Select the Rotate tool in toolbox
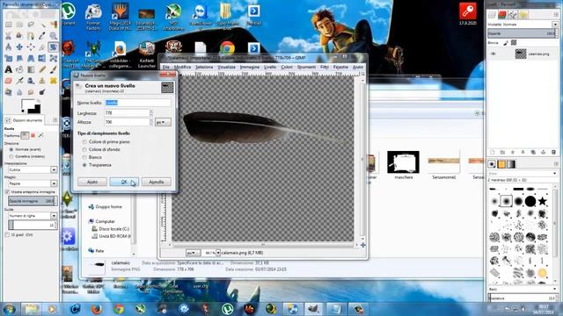 tap(53, 47)
